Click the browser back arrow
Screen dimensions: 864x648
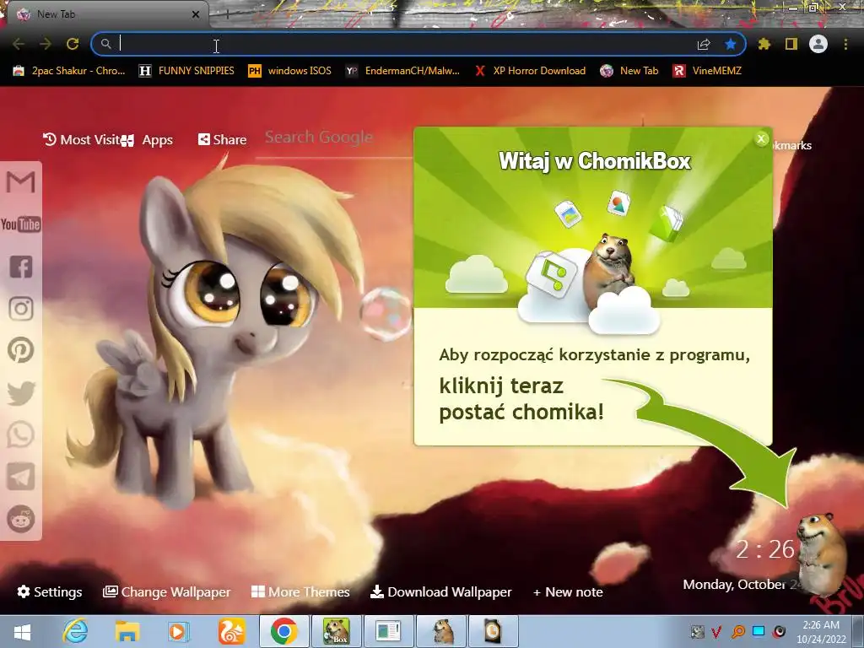(x=19, y=44)
